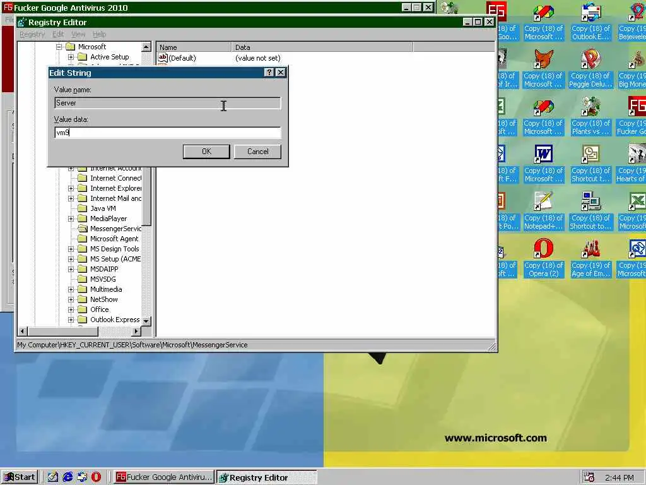Open the Registry menu
The height and width of the screenshot is (485, 646).
(x=32, y=34)
